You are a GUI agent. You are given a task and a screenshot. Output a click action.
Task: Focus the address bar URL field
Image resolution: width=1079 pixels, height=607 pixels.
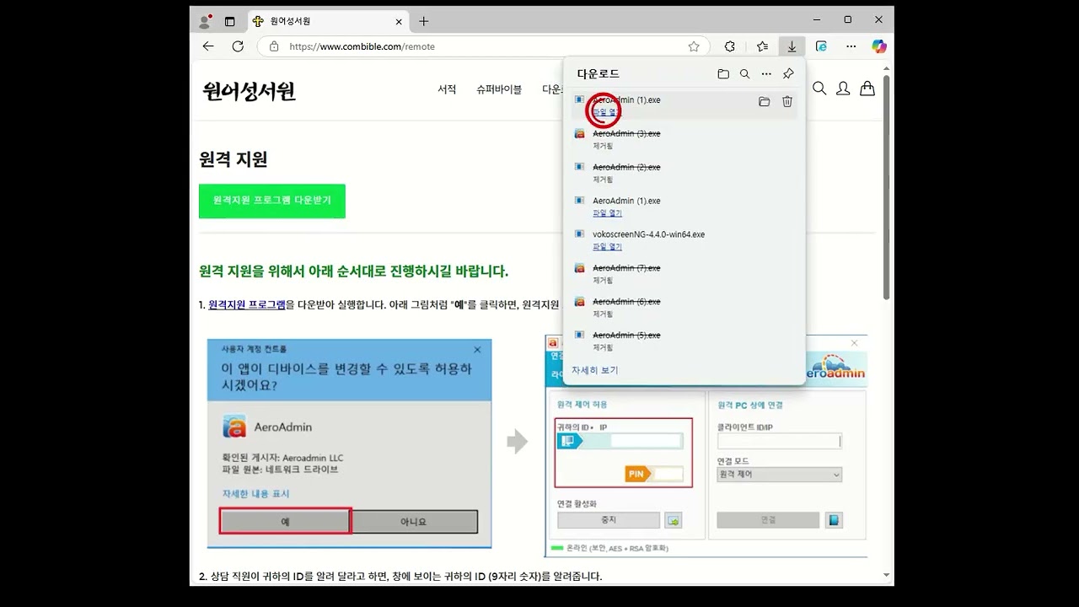coord(485,46)
